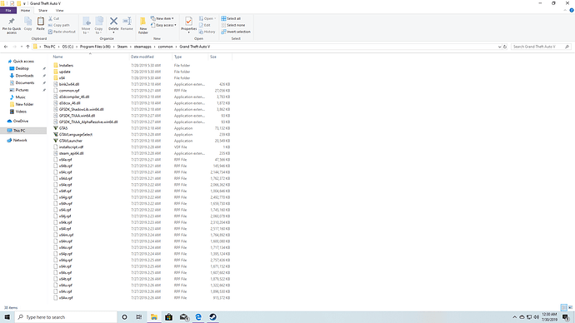Open the Copy to dropdown

(98, 26)
